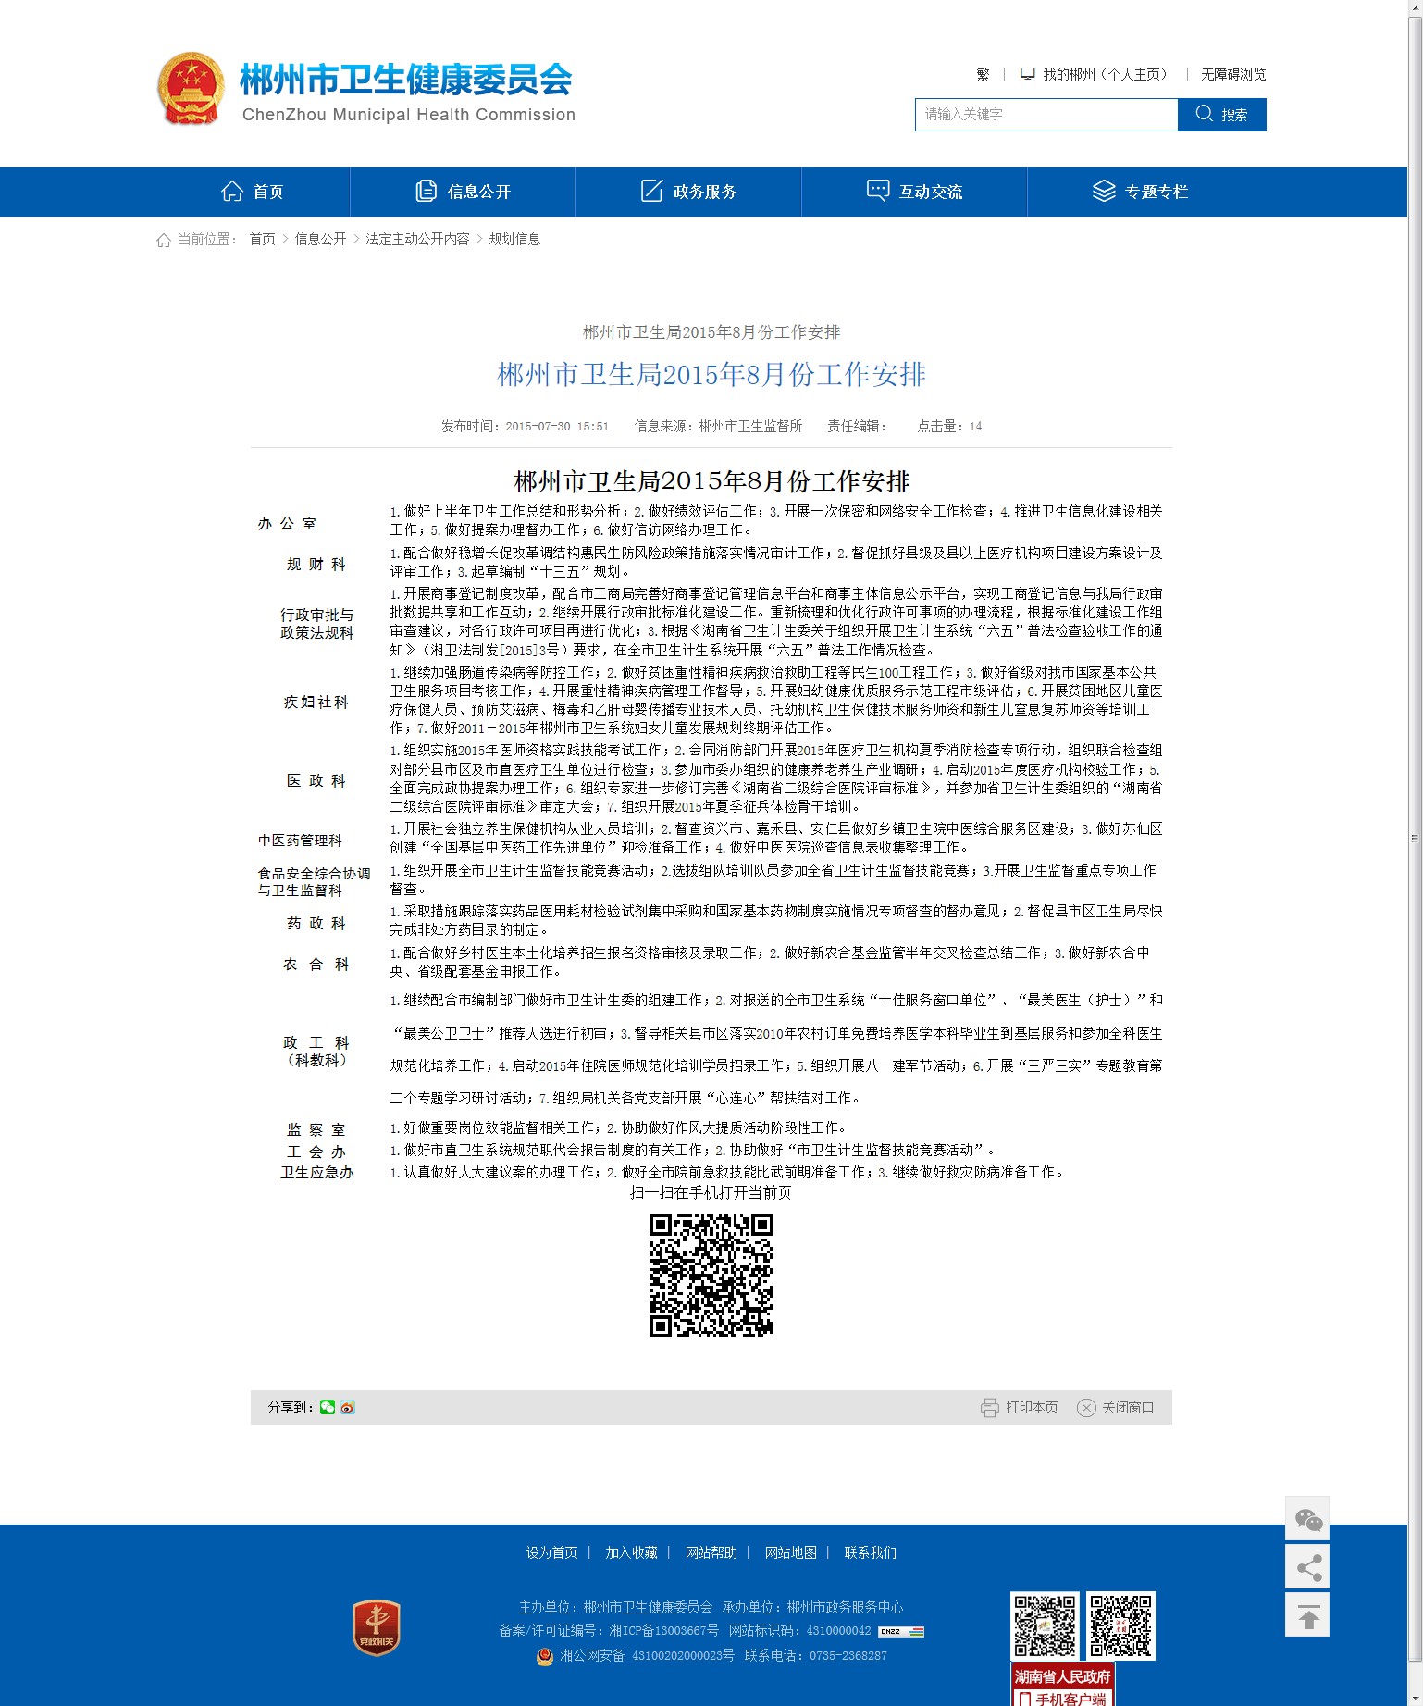The width and height of the screenshot is (1423, 1706).
Task: Click the circled X icon beside 关闭窗口
Action: tap(1086, 1408)
